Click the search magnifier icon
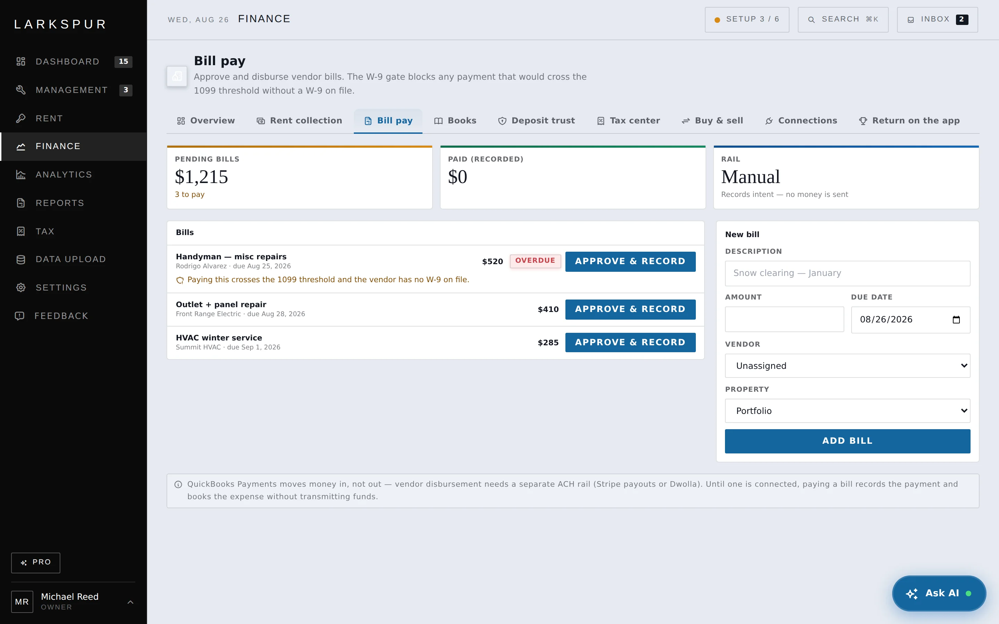Viewport: 999px width, 624px height. coord(811,20)
